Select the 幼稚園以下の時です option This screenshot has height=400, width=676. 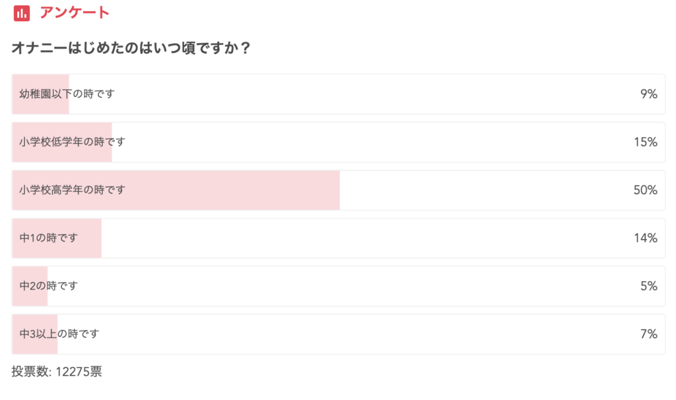pyautogui.click(x=67, y=94)
